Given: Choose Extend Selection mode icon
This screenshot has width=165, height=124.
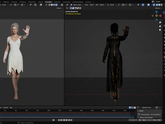Looking at the screenshot, I should point(73,8).
